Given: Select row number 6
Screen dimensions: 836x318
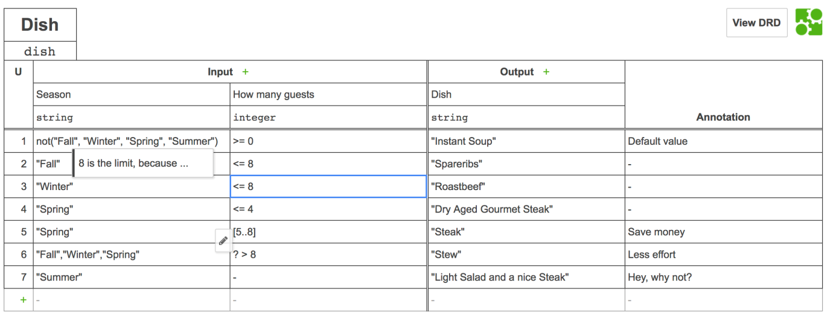Looking at the screenshot, I should point(19,255).
